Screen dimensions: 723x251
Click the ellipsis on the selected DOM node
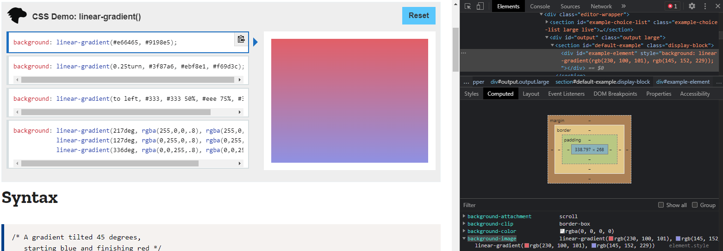463,53
